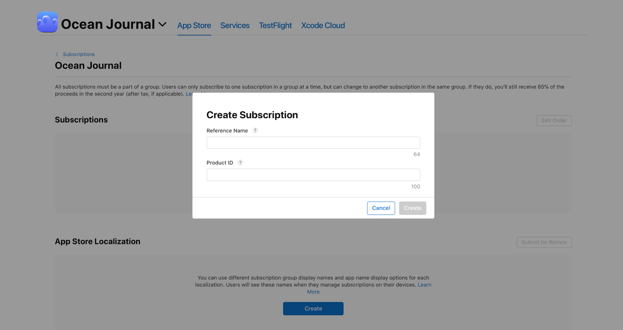Click the Edit Order button
Screen dimensions: 623x330
(x=554, y=120)
